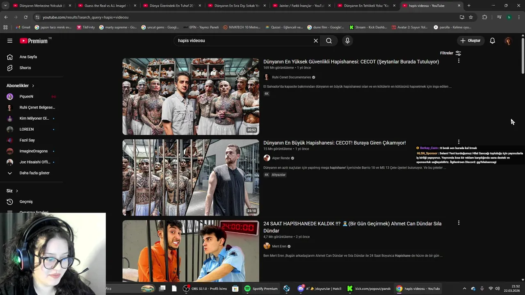Run search with the magnifier button
The height and width of the screenshot is (295, 525).
(329, 41)
